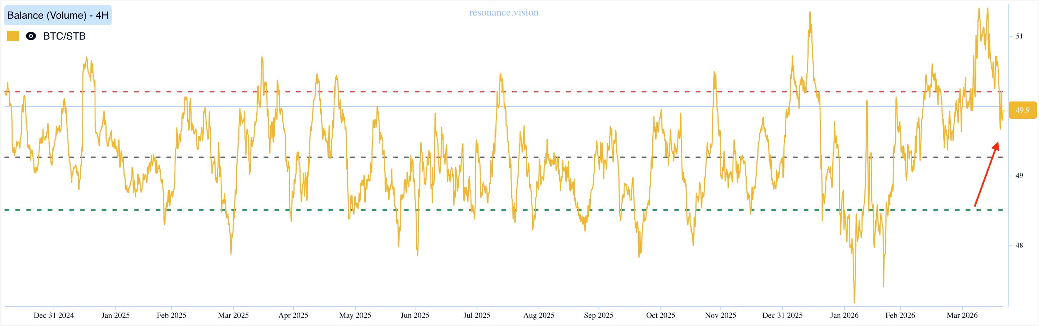Viewport: 1039px width, 326px height.
Task: Click the Dec 31 2025 axis label
Action: [782, 315]
